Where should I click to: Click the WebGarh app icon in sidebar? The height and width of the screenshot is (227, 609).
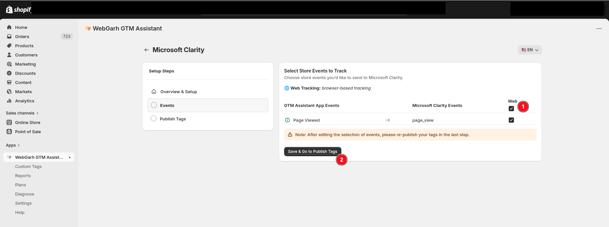click(x=9, y=157)
